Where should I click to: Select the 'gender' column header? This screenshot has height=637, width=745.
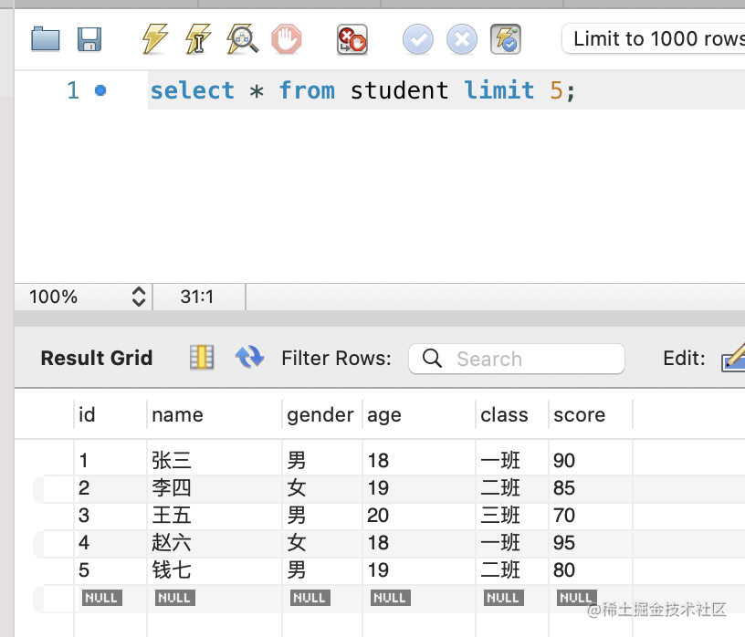pyautogui.click(x=320, y=415)
